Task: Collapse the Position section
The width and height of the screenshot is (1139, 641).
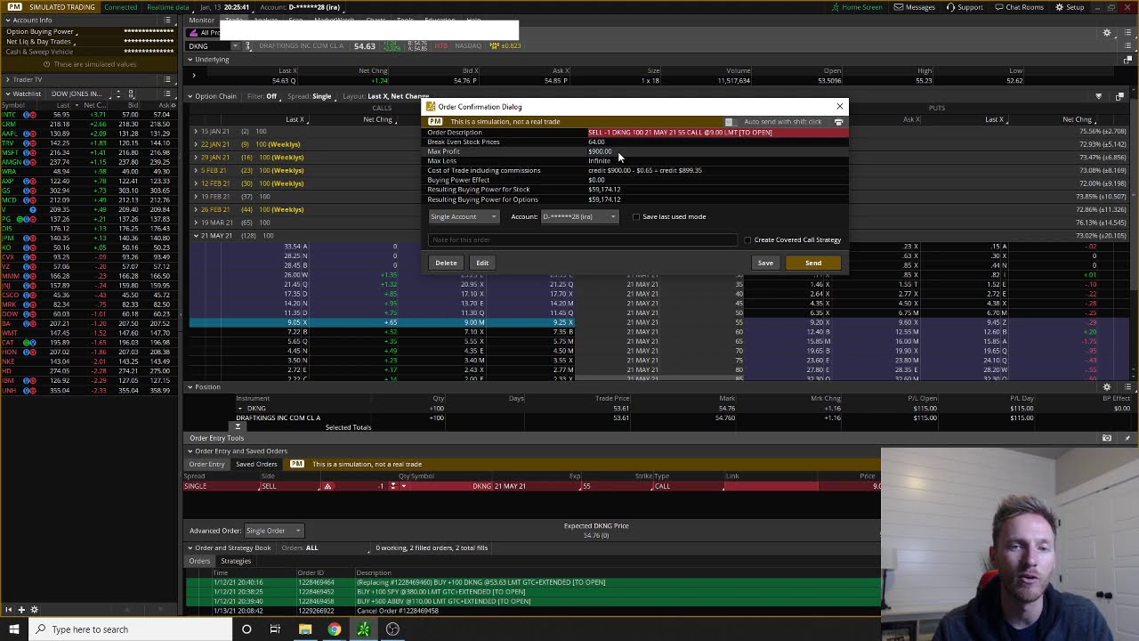Action: pos(190,387)
